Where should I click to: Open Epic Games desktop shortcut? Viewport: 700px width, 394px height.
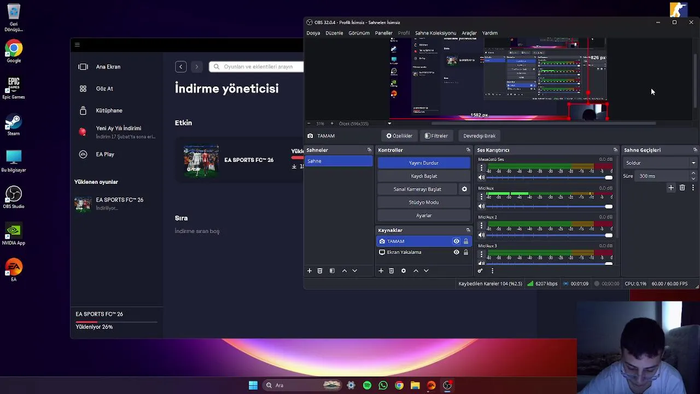coord(14,88)
